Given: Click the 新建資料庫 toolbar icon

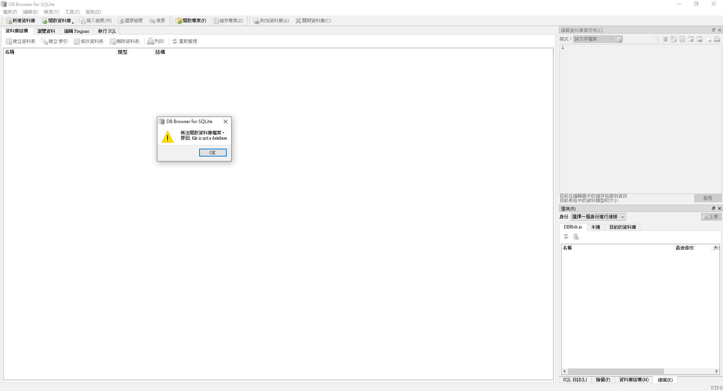Looking at the screenshot, I should pos(9,21).
